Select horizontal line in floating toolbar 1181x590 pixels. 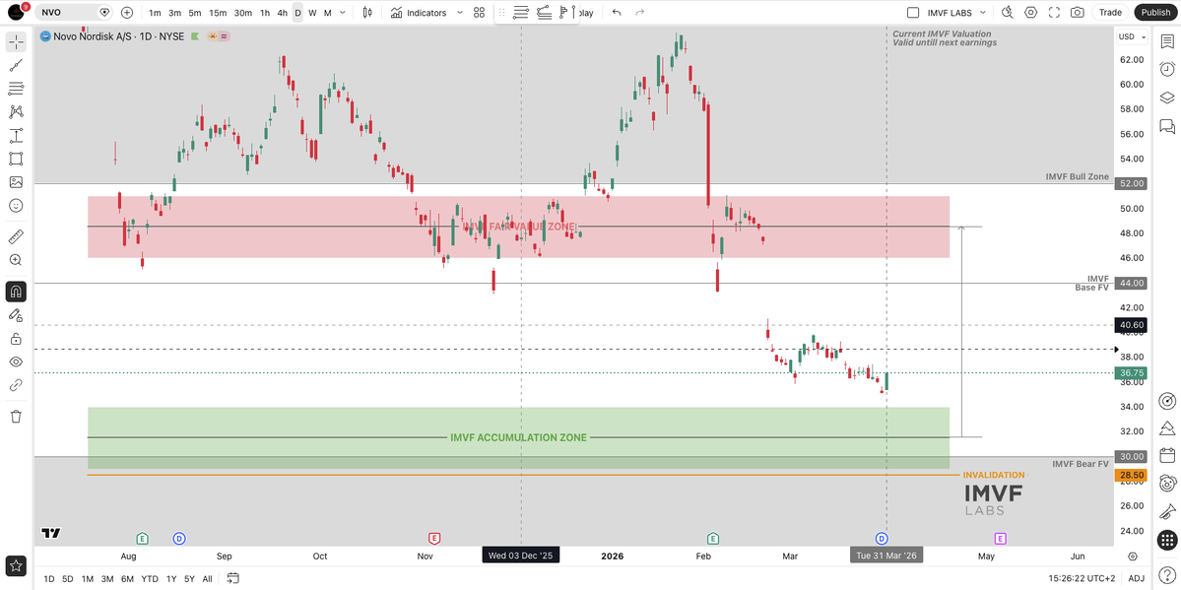coord(520,12)
